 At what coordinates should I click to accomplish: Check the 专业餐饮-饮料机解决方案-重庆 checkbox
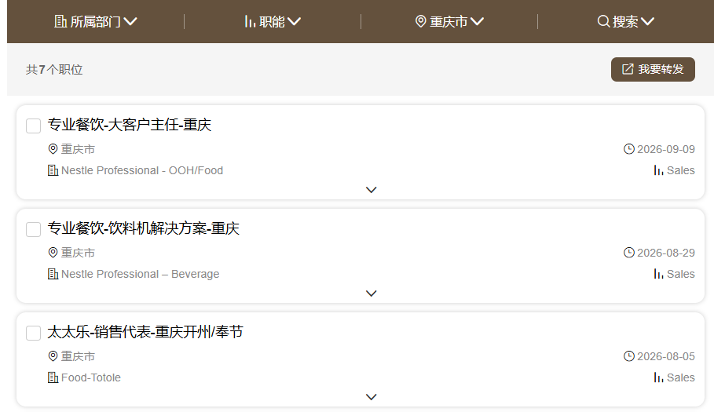tap(33, 230)
